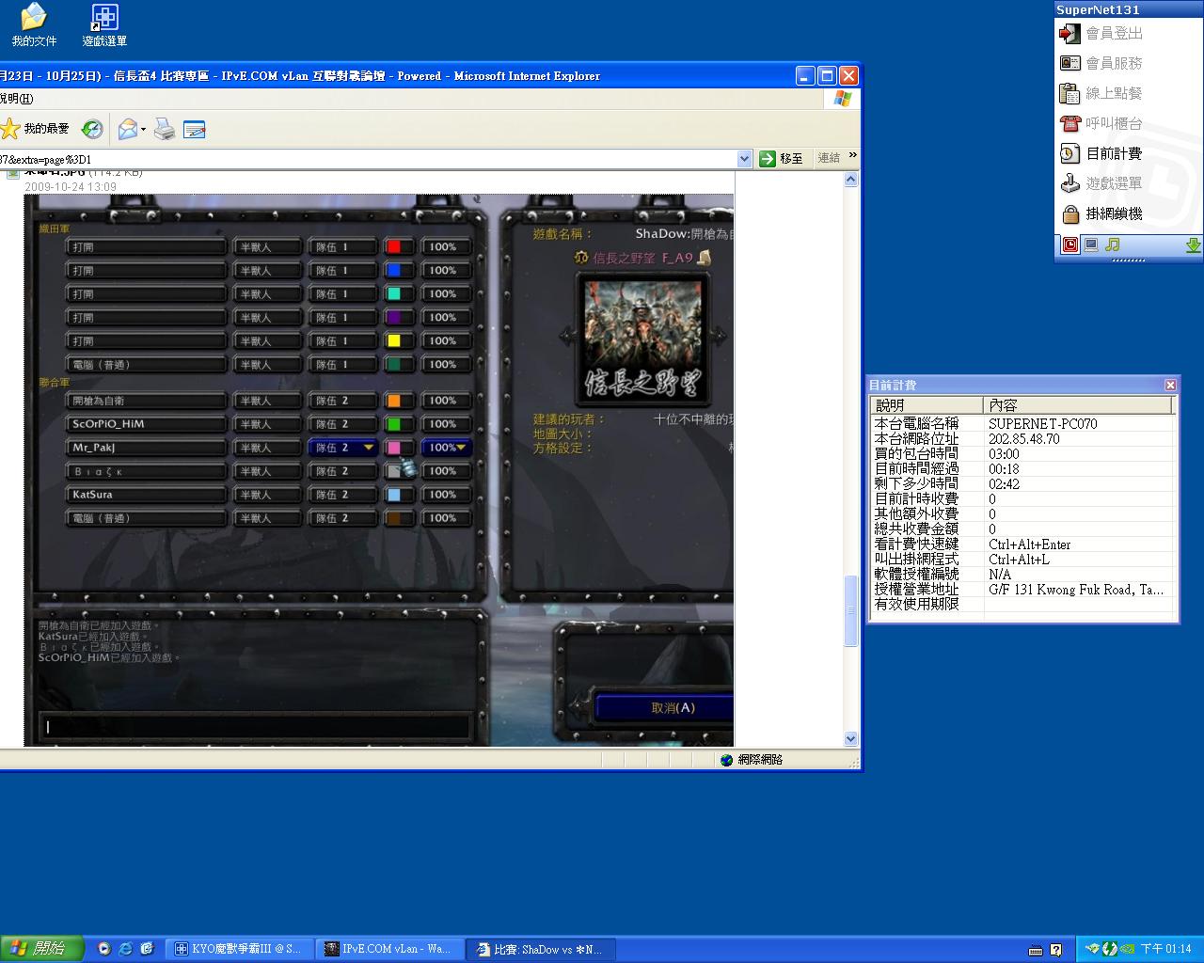Switch to KYO魔獸爭霸III taskbar window

[x=239, y=949]
